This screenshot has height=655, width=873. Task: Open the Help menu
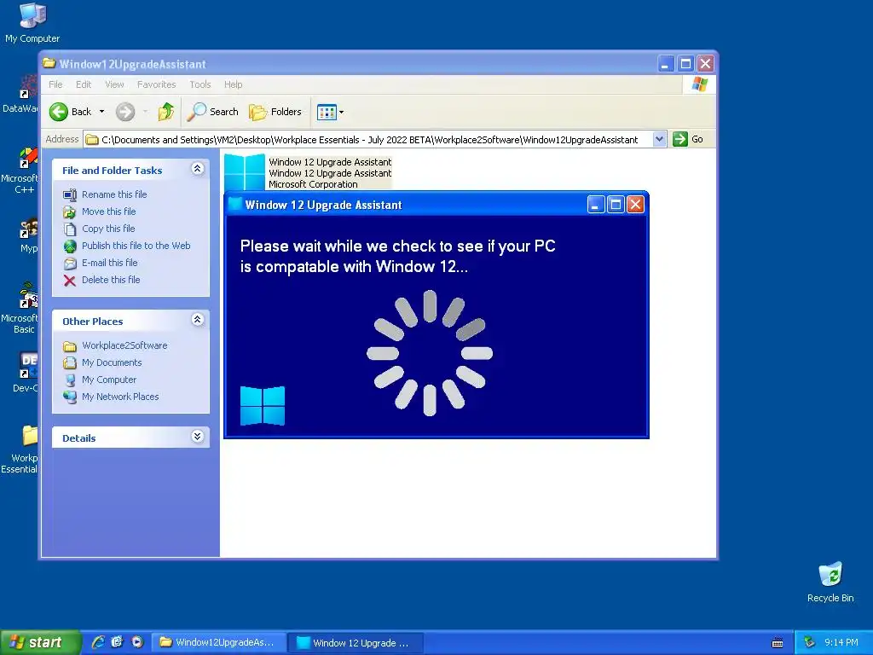coord(234,84)
